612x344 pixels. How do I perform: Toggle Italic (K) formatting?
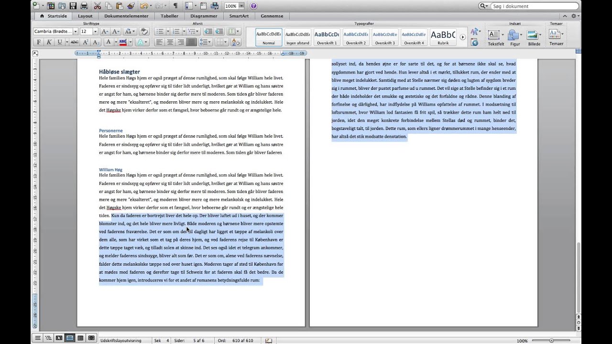pos(49,42)
